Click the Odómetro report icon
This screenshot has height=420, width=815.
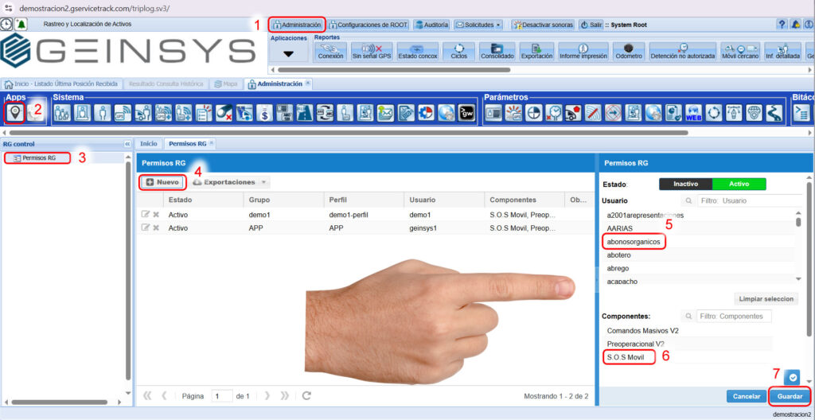click(628, 52)
